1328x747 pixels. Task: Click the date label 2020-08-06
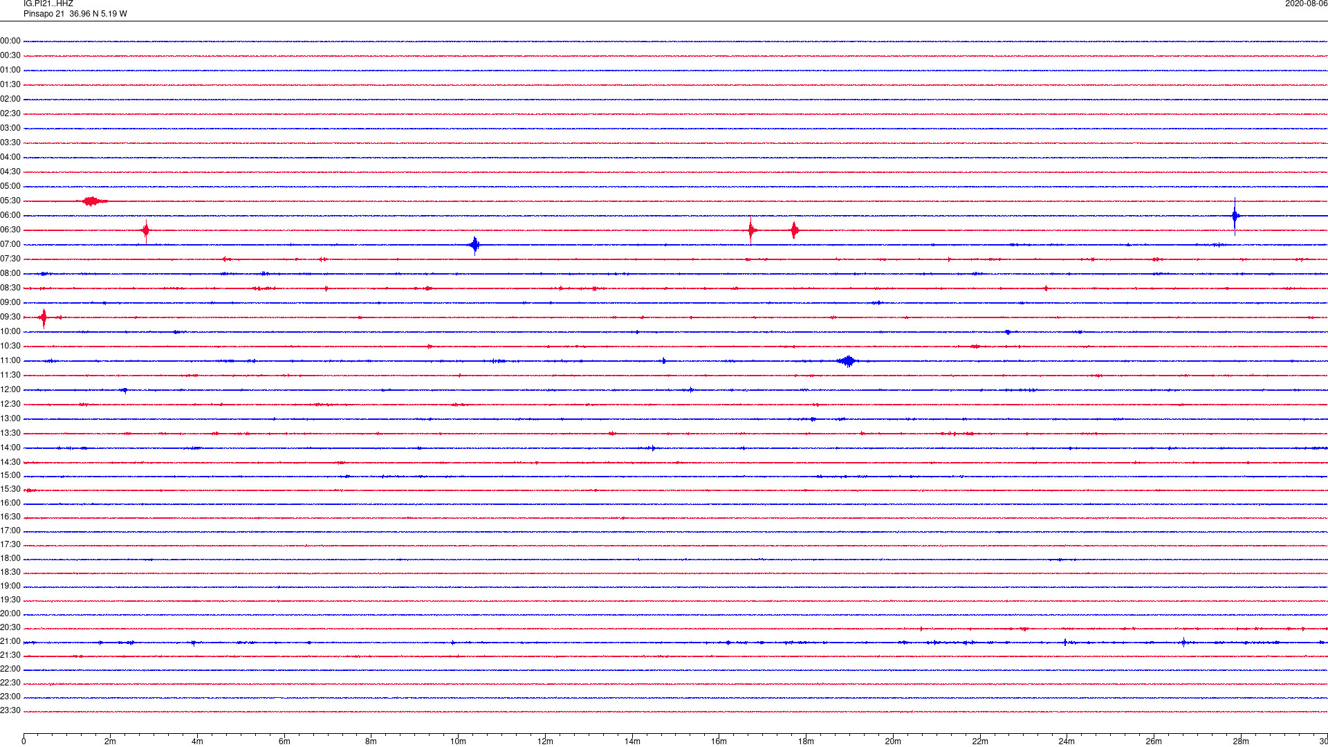point(1306,4)
